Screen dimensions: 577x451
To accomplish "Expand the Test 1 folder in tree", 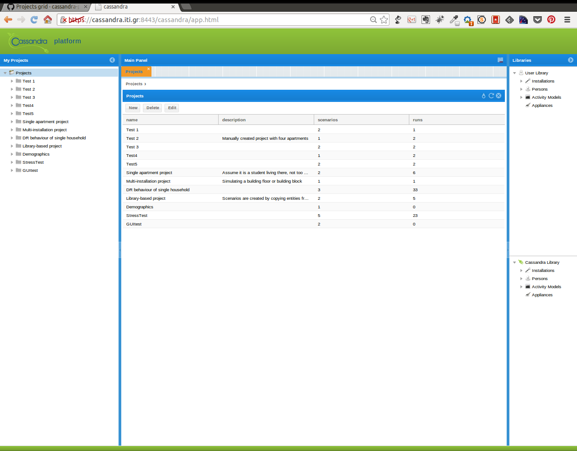I will point(12,81).
